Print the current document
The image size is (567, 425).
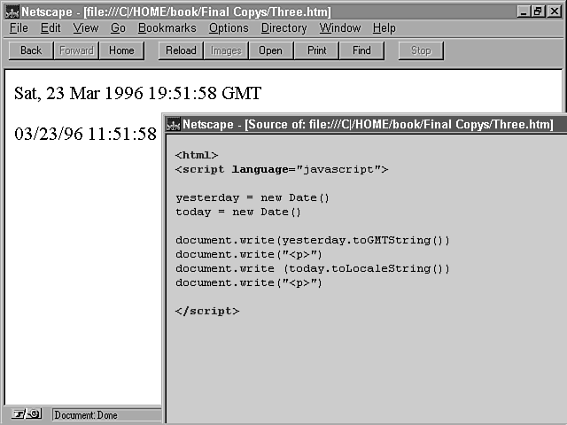[316, 50]
